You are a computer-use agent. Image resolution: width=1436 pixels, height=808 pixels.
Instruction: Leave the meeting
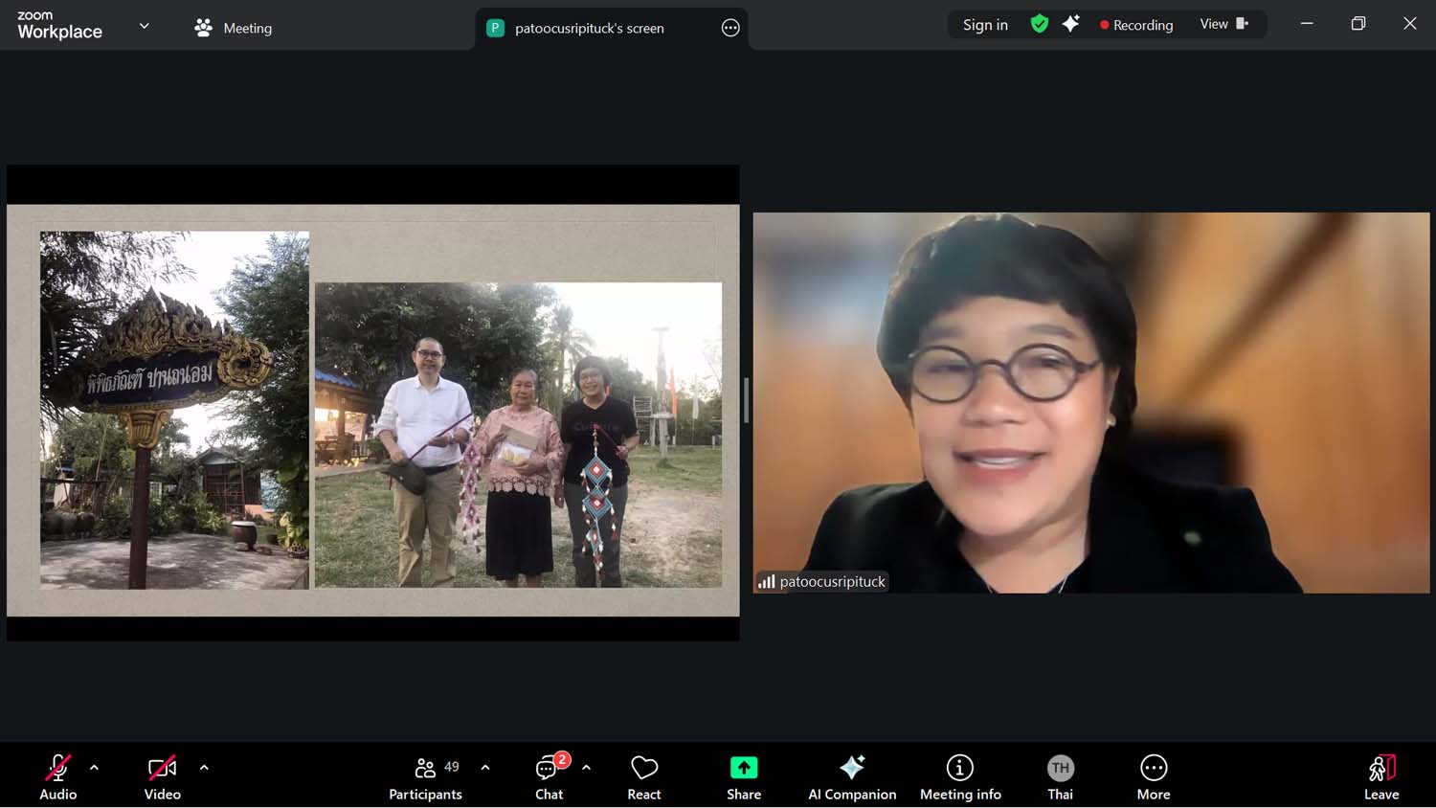pos(1381,776)
